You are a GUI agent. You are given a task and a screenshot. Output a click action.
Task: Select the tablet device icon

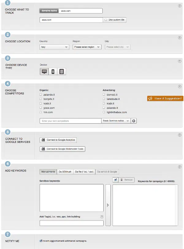[x=62, y=72]
